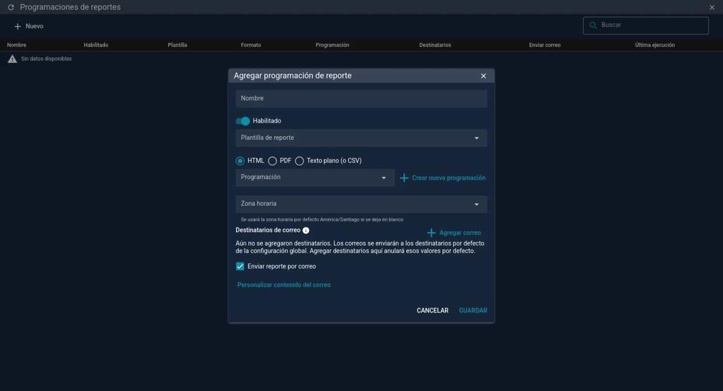Click the Agregar programación de reporte title

(293, 76)
